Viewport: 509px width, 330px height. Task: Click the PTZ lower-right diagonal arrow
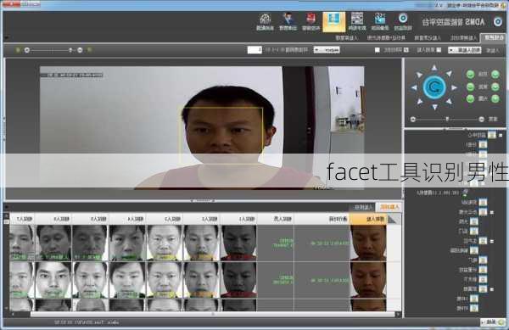tap(449, 102)
